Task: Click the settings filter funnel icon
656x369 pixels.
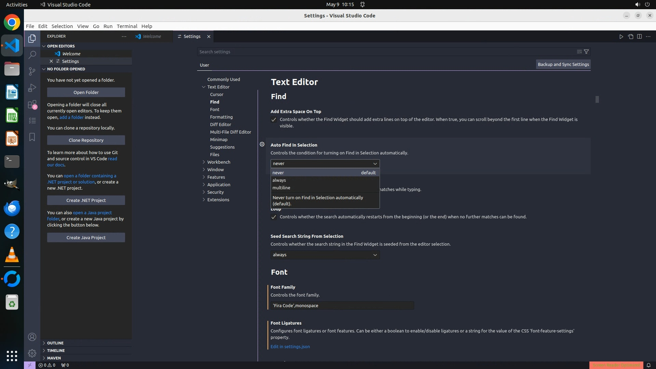Action: 586,52
